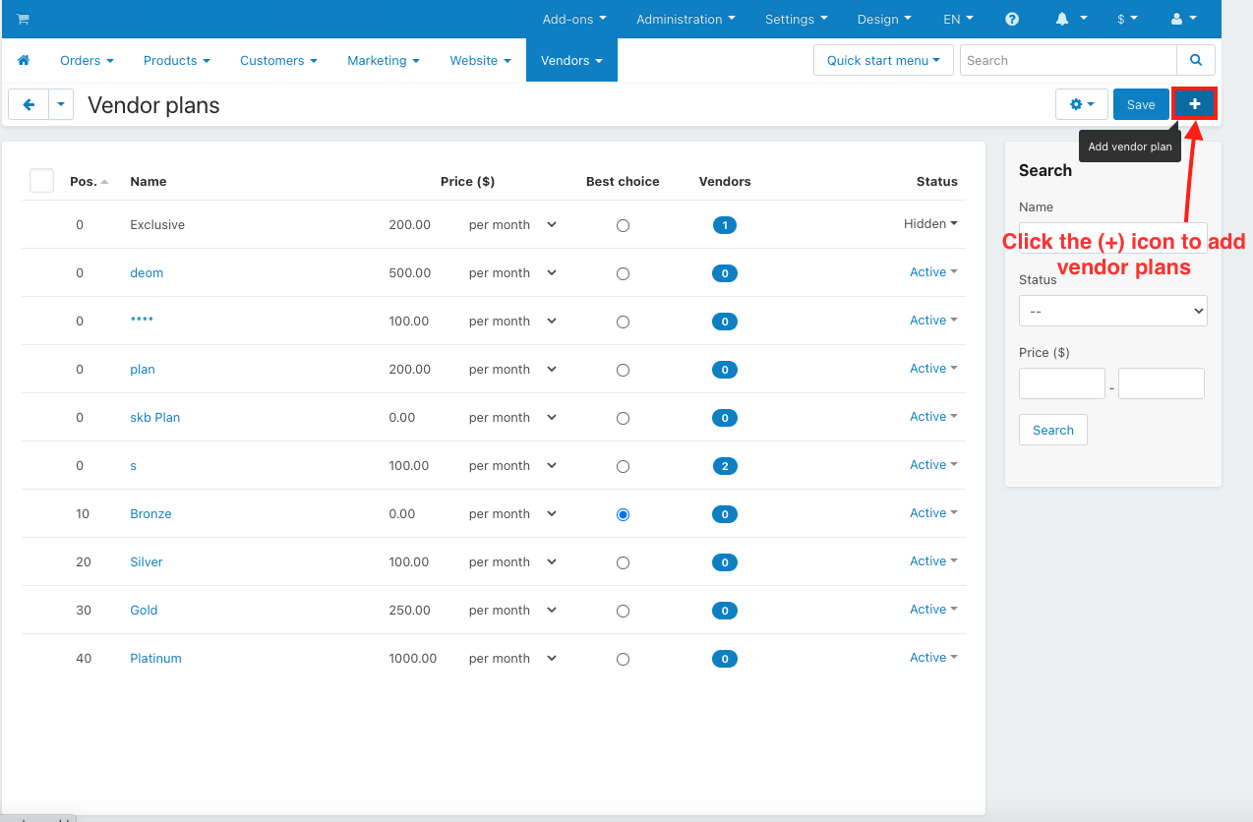Screen dimensions: 1253x822
Task: Open the gear settings dropdown
Action: 1081,104
